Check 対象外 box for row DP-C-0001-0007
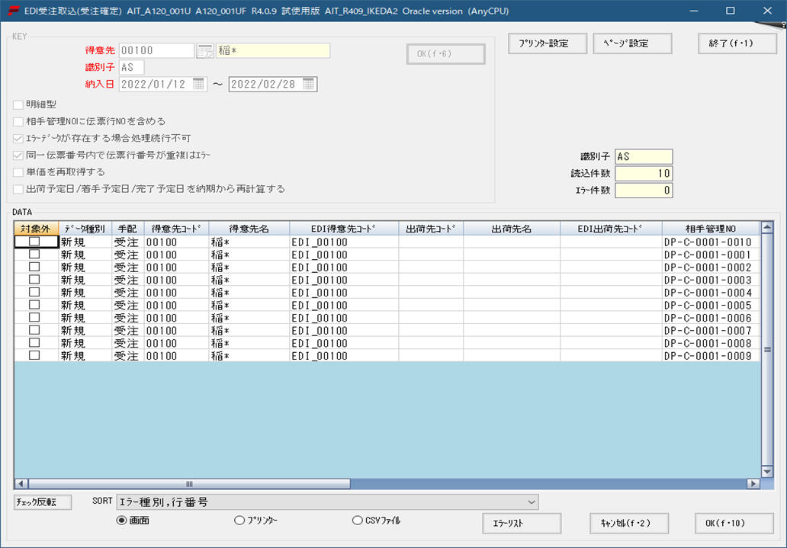 [34, 330]
